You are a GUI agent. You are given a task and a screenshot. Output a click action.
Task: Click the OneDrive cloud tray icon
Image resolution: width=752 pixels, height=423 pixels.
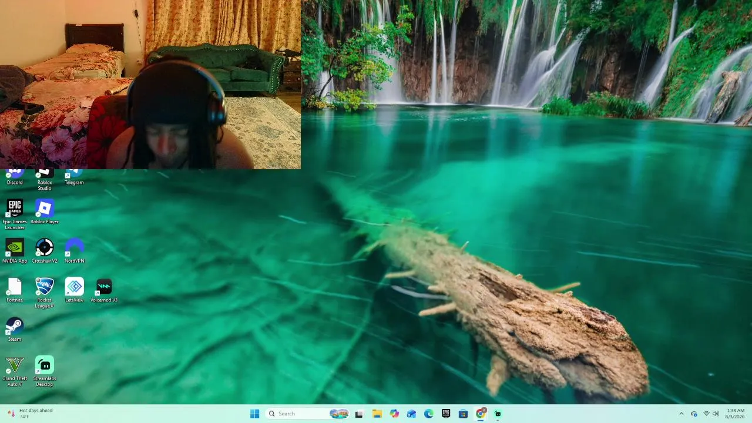pyautogui.click(x=694, y=414)
